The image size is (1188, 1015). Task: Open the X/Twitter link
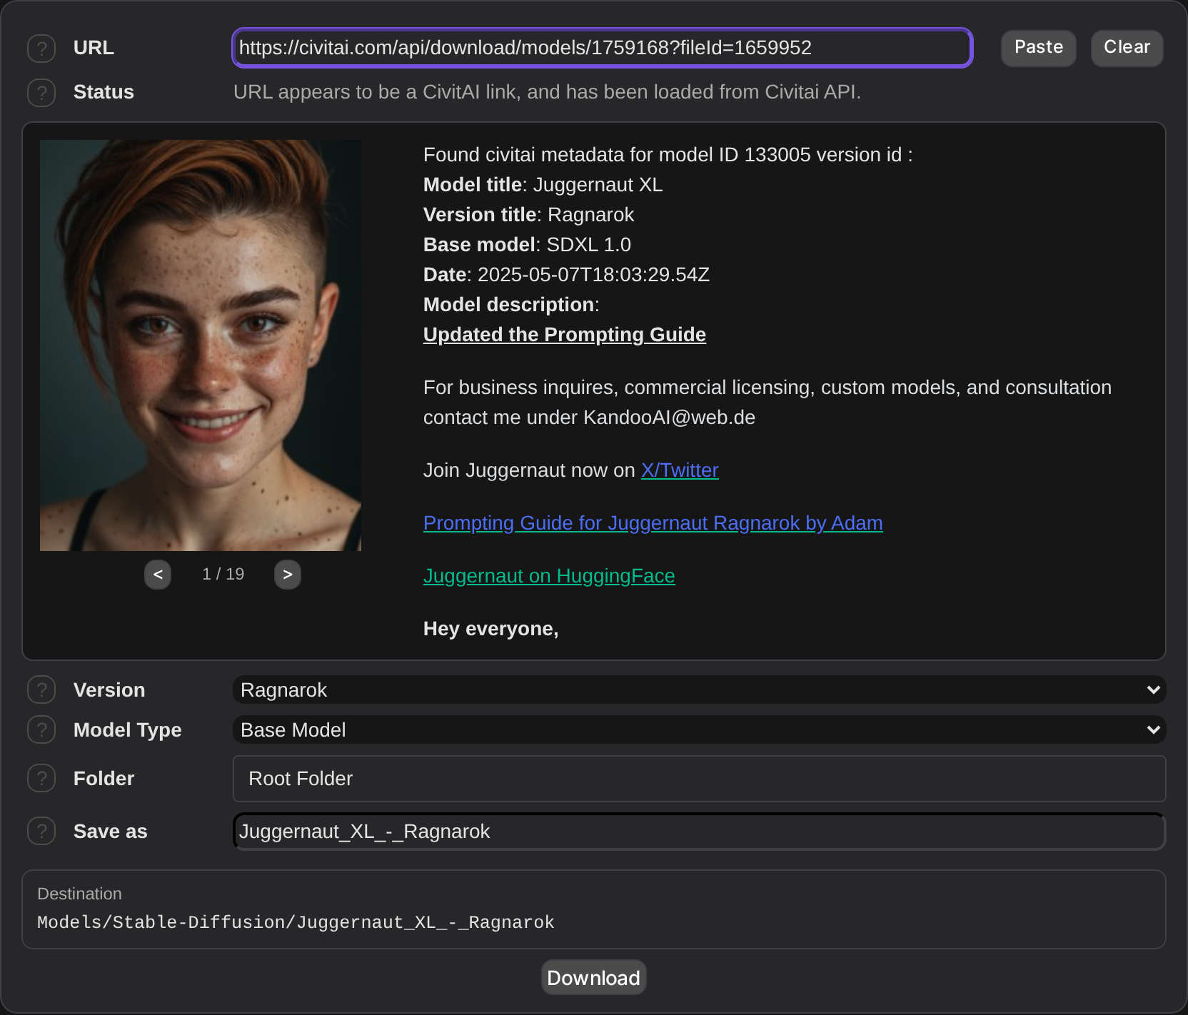click(x=680, y=470)
